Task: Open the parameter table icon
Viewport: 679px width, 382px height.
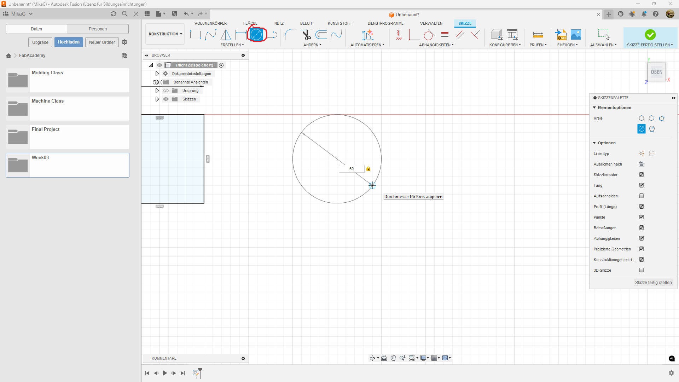Action: [512, 35]
